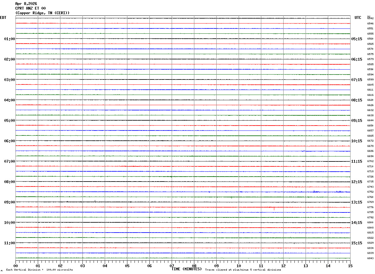
Task: Click the '02:00' EDT hour label
Action: 9,59
